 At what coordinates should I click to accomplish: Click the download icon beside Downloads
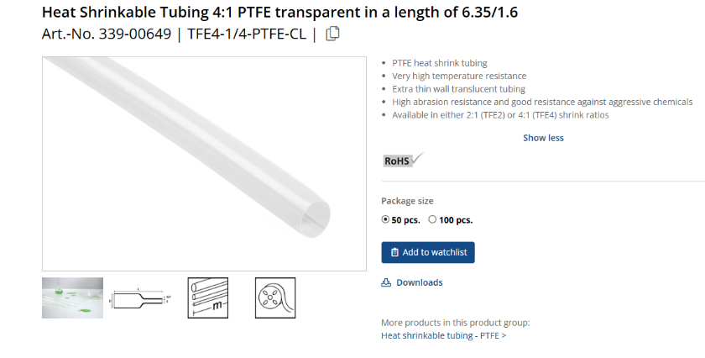[x=387, y=282]
